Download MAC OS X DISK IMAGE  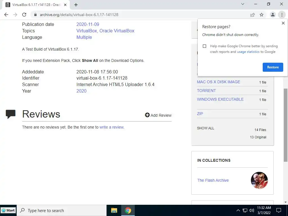pyautogui.click(x=218, y=82)
